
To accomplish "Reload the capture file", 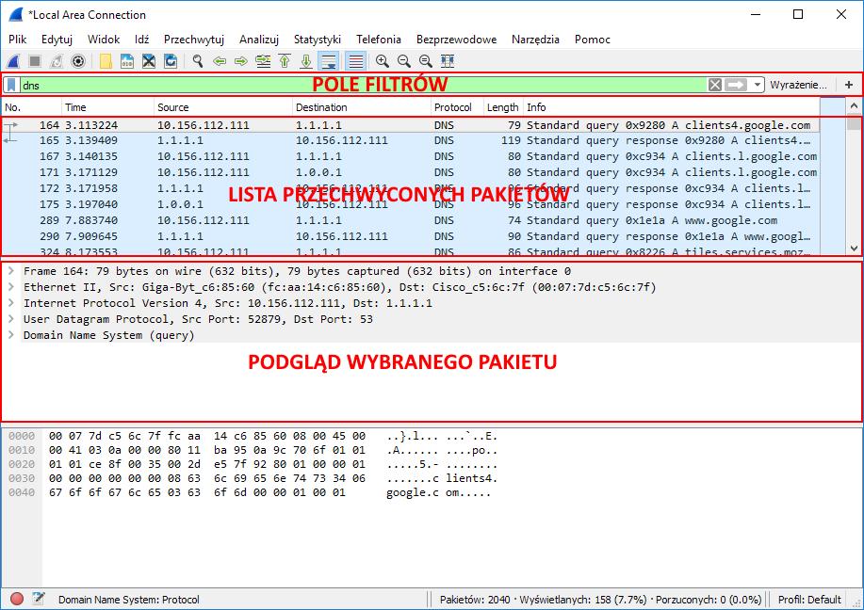I will [x=171, y=61].
